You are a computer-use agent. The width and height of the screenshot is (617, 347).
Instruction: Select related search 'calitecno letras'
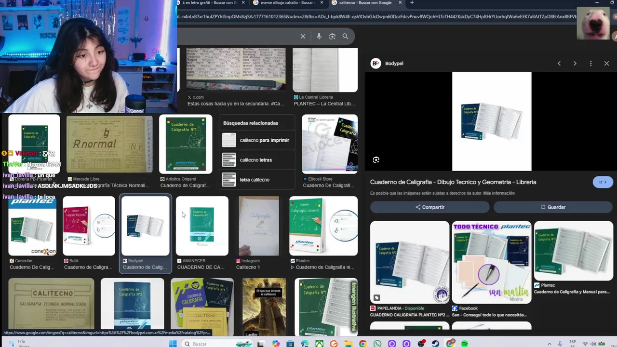256,160
